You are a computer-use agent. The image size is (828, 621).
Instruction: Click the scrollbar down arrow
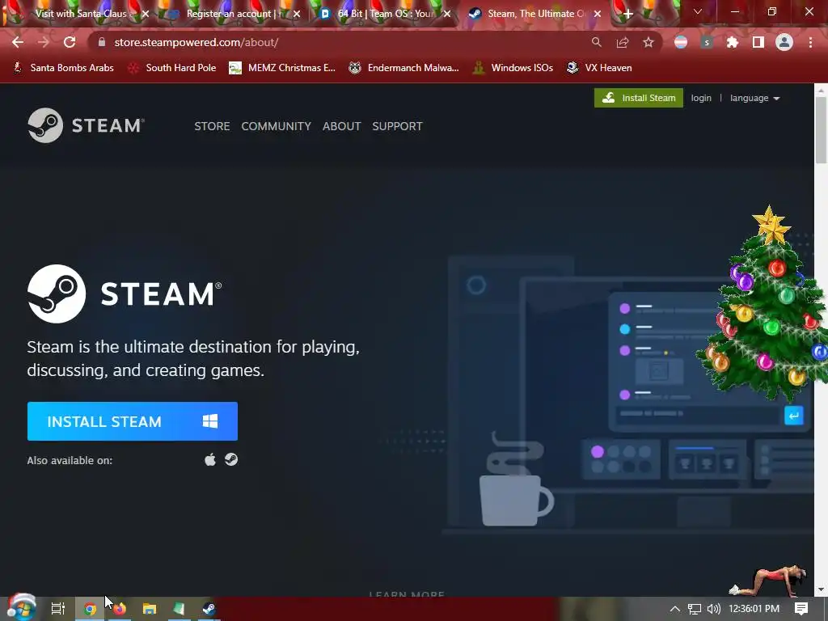click(822, 589)
